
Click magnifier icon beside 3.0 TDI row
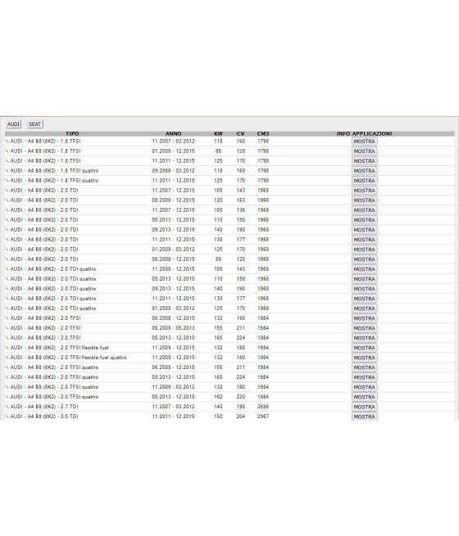7,416
